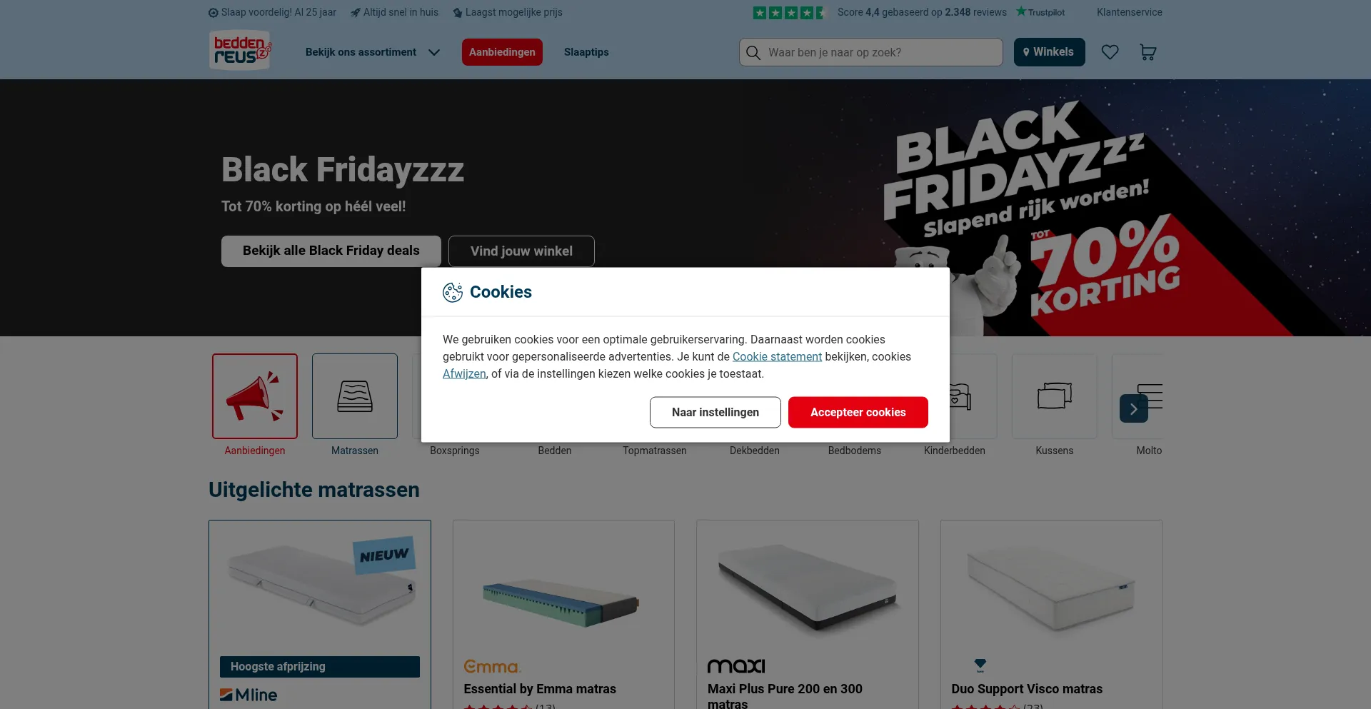Click the Beddenreus logo
Screen dimensions: 1371x709
point(240,50)
